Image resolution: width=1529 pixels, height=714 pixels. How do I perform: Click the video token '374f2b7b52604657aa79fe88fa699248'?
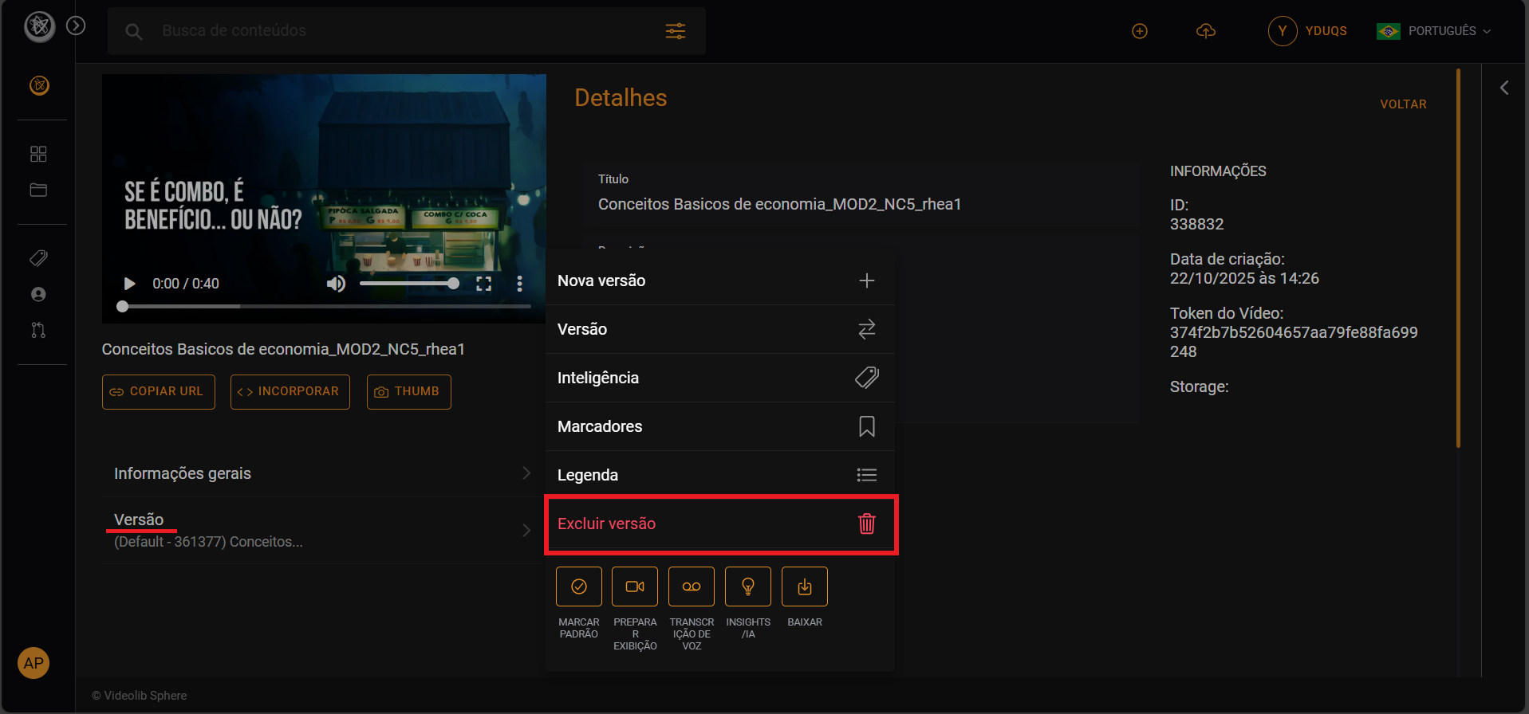[x=1294, y=342]
